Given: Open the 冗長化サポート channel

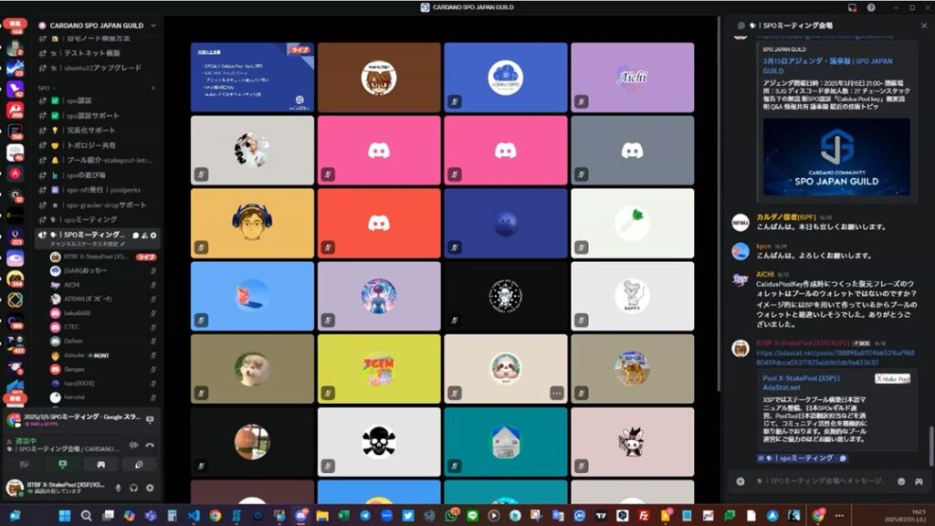Looking at the screenshot, I should tap(90, 131).
